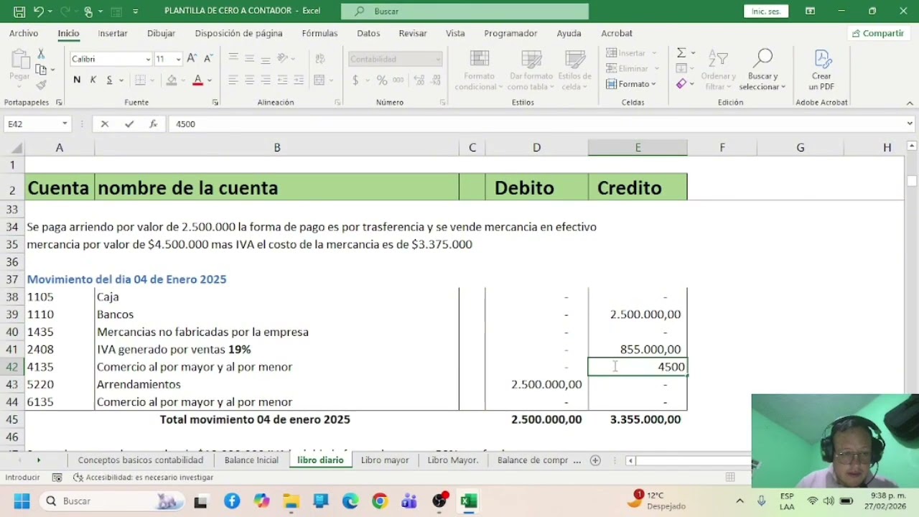This screenshot has width=919, height=517.
Task: Click the AutoSum sigma icon
Action: (681, 53)
